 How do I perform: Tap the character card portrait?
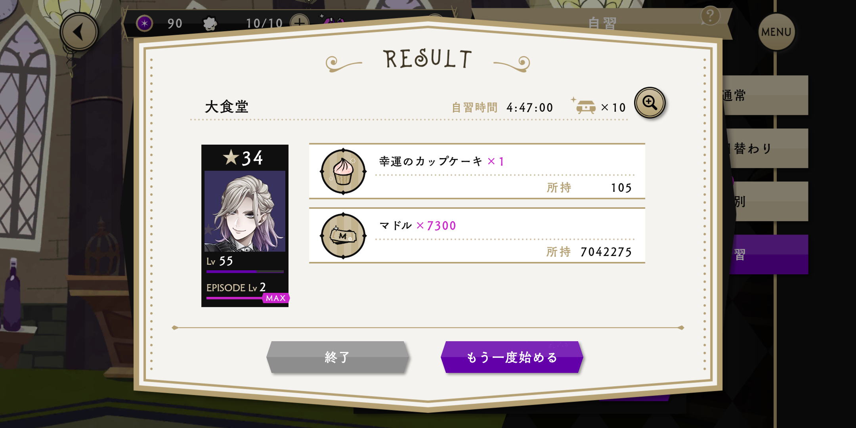click(245, 211)
